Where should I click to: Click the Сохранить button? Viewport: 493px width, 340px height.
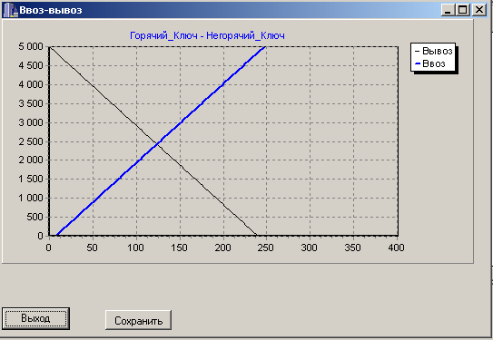coord(138,320)
